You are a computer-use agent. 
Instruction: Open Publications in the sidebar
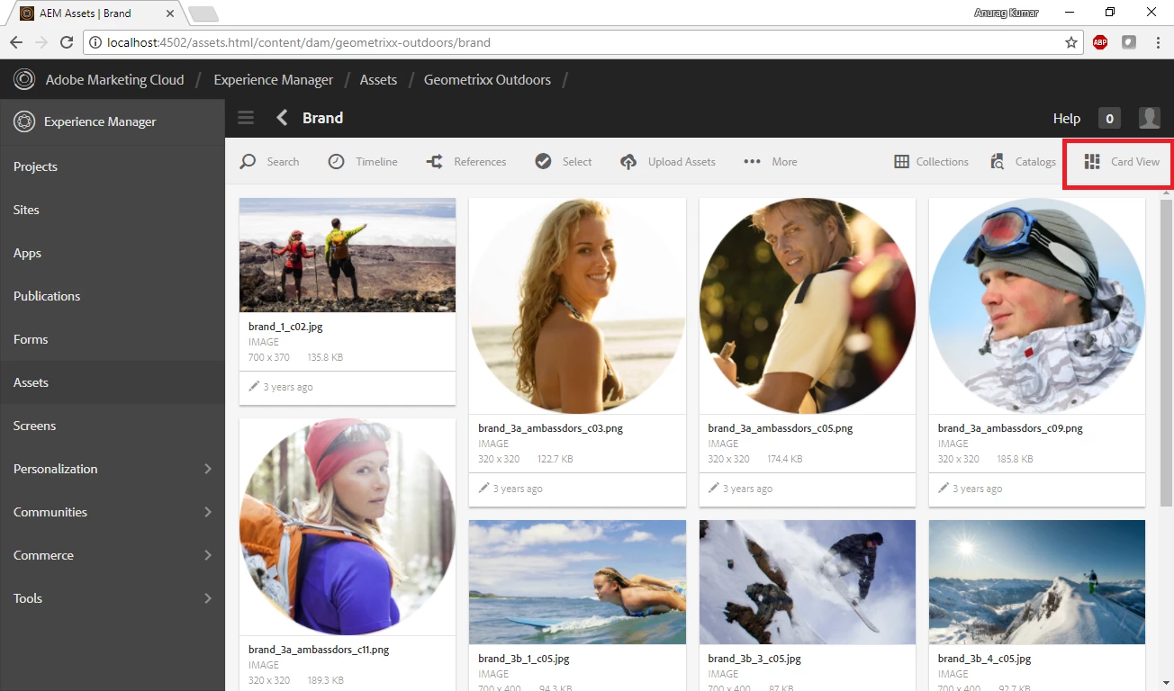pyautogui.click(x=113, y=296)
